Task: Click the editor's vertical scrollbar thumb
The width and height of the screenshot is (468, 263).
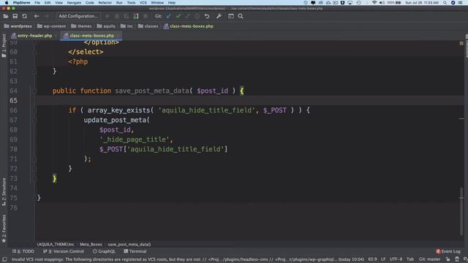Action: (461, 212)
